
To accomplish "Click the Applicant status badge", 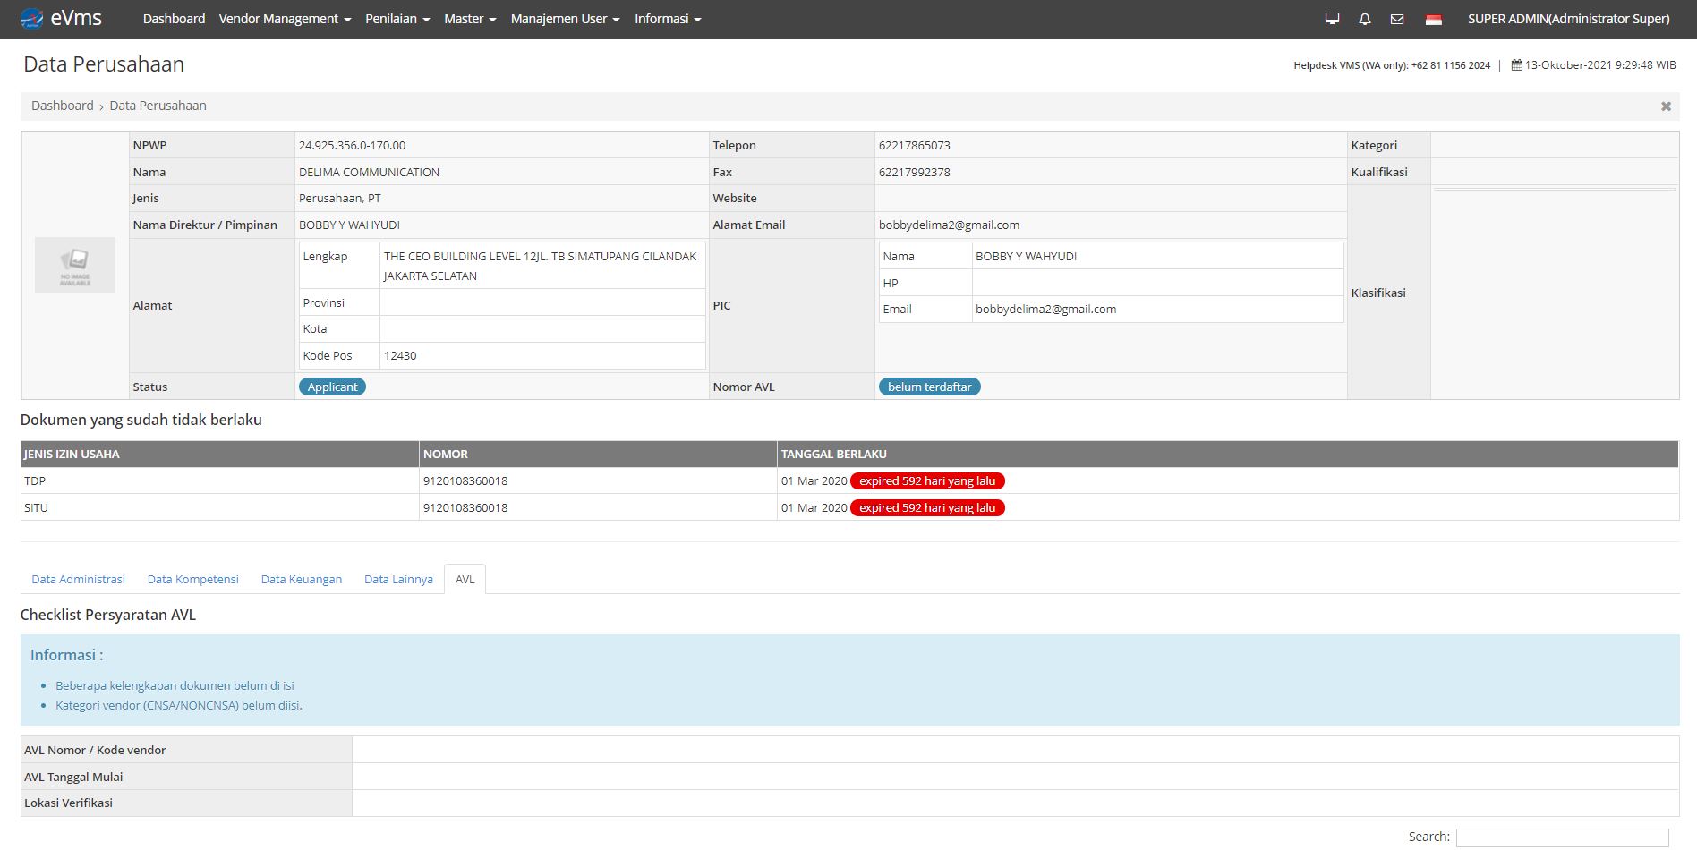I will point(332,387).
